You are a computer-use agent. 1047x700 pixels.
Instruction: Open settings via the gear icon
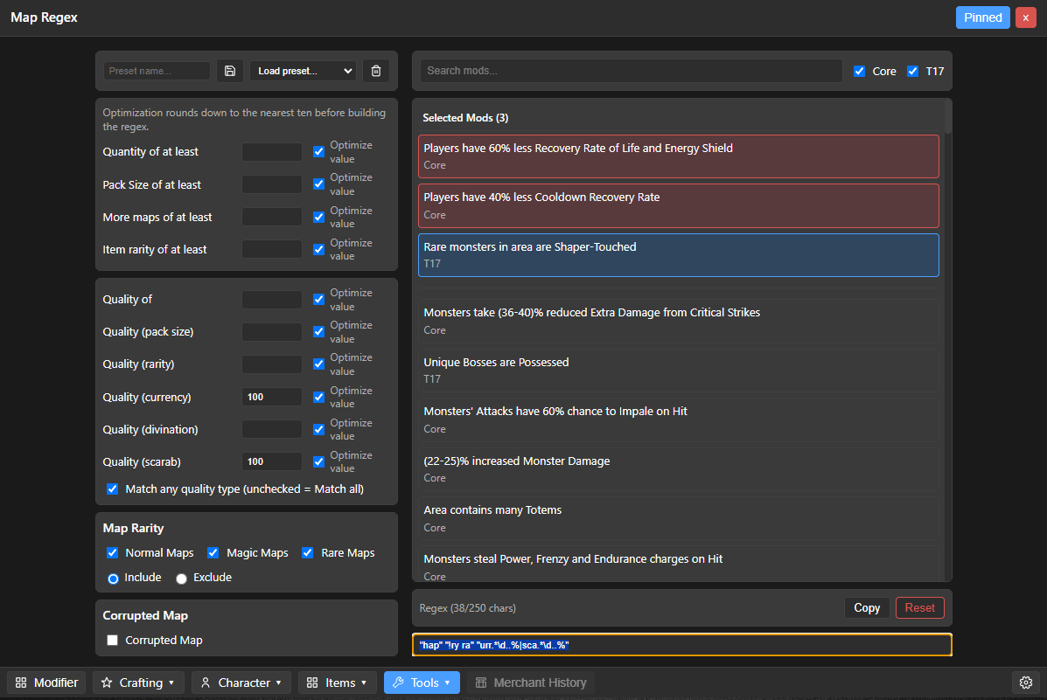point(1026,683)
